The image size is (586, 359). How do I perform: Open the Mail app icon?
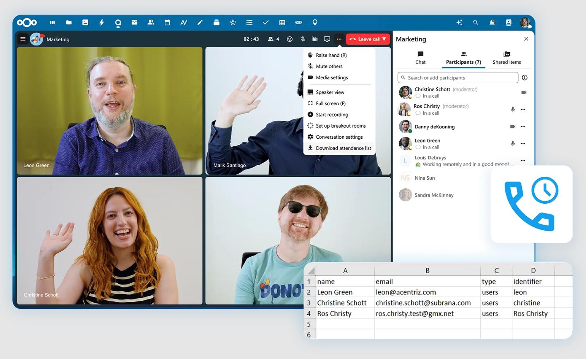[x=134, y=22]
